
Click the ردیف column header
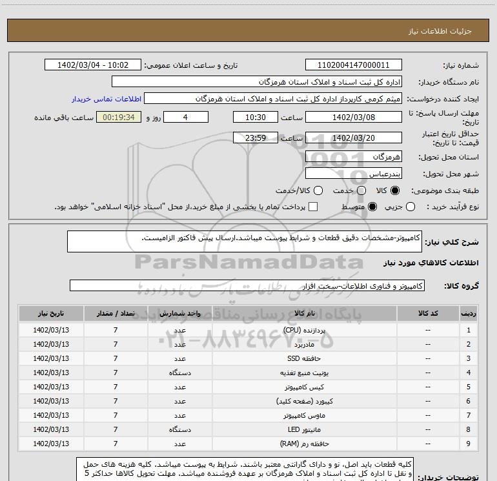469,313
